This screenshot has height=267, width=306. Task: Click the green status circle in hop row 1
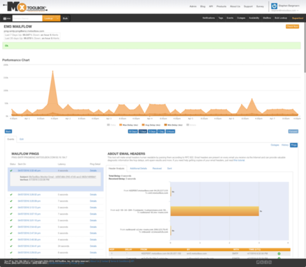(x=279, y=254)
